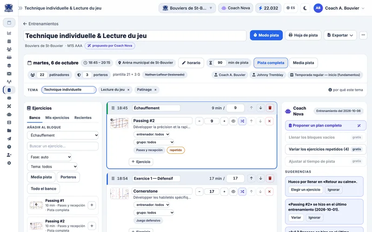This screenshot has height=232, width=372.
Task: Shuffle the Passing #2 exercise
Action: (242, 121)
